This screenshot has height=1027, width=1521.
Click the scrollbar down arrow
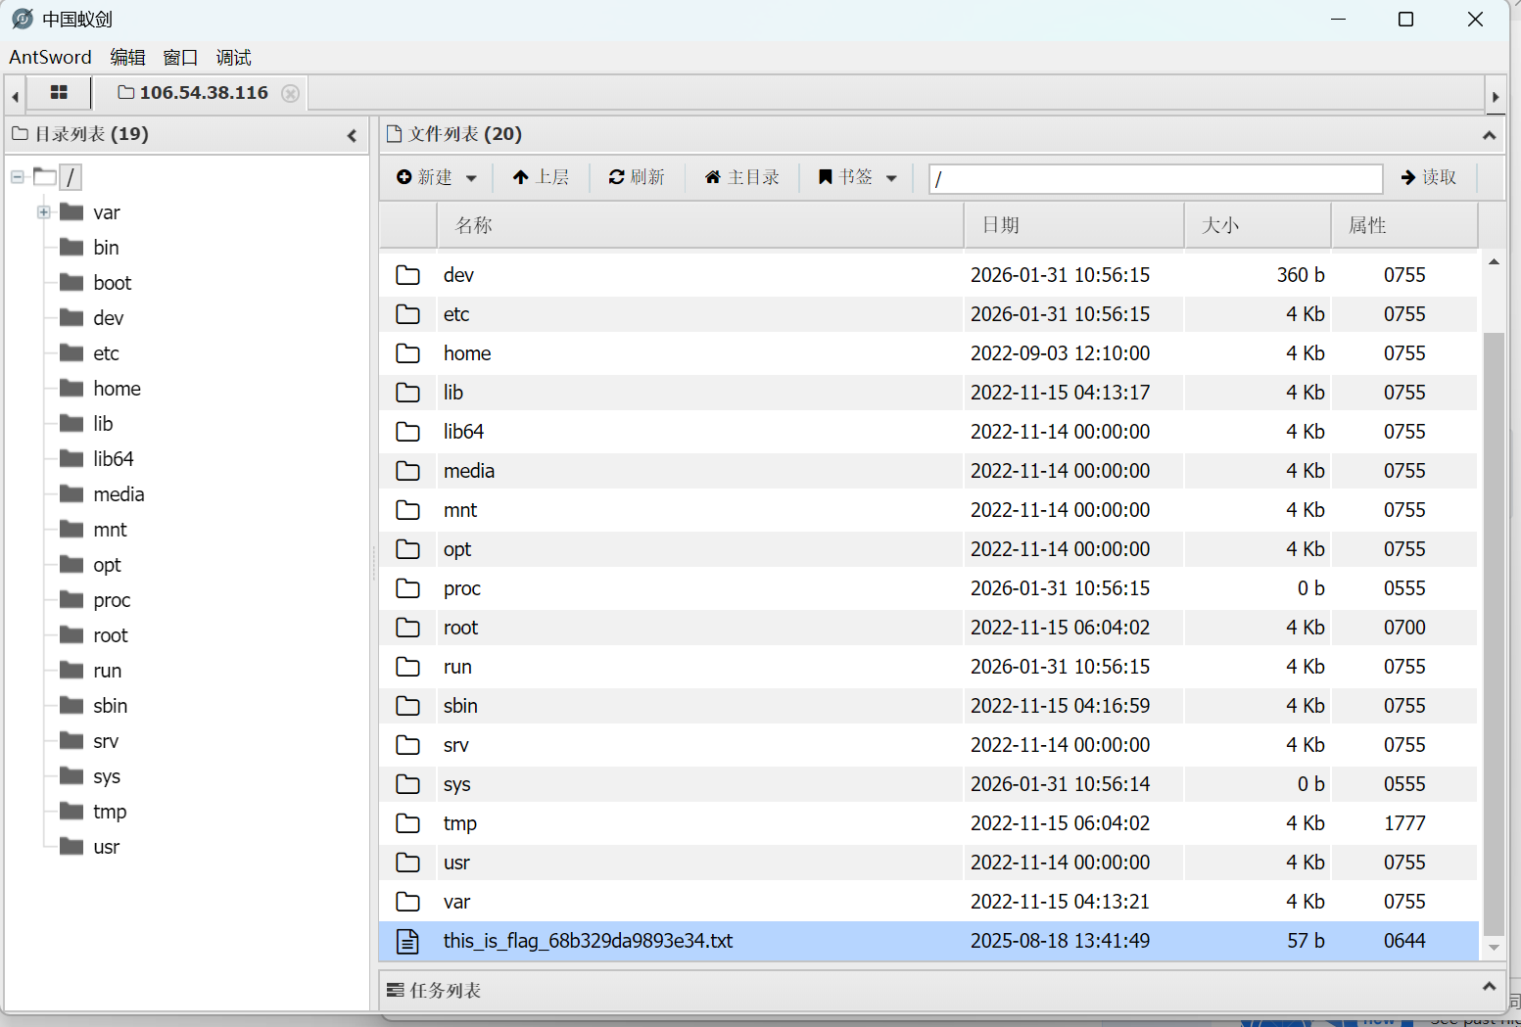tap(1494, 947)
